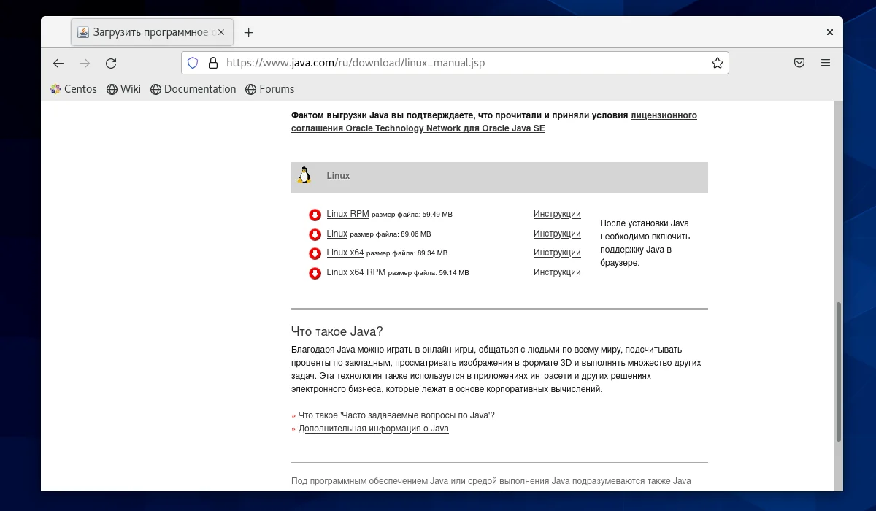Viewport: 876px width, 511px height.
Task: Click the page vertical scrollbar thumb
Action: tap(838, 372)
